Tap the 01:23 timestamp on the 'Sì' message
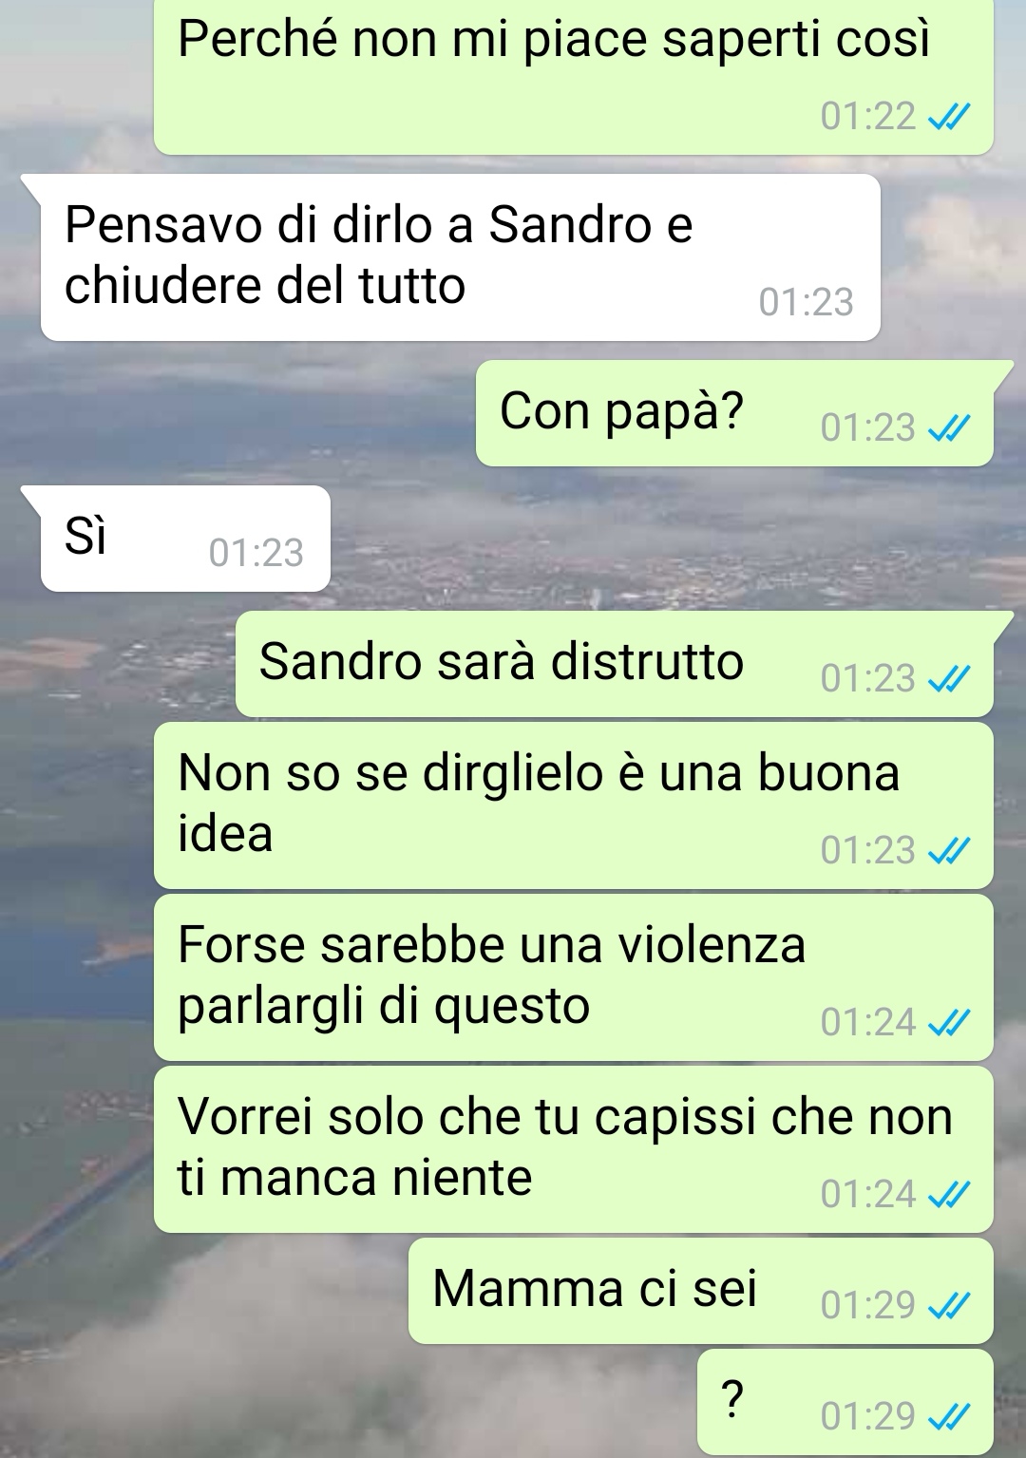 pos(256,554)
